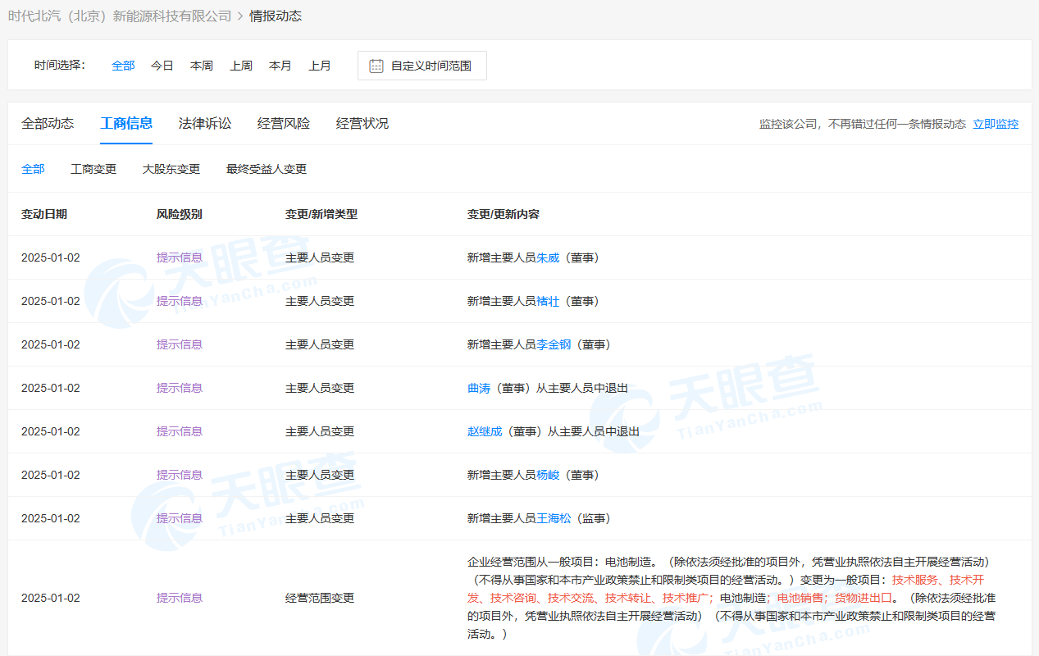Click the 时间选择 label
The image size is (1039, 656).
pyautogui.click(x=60, y=66)
